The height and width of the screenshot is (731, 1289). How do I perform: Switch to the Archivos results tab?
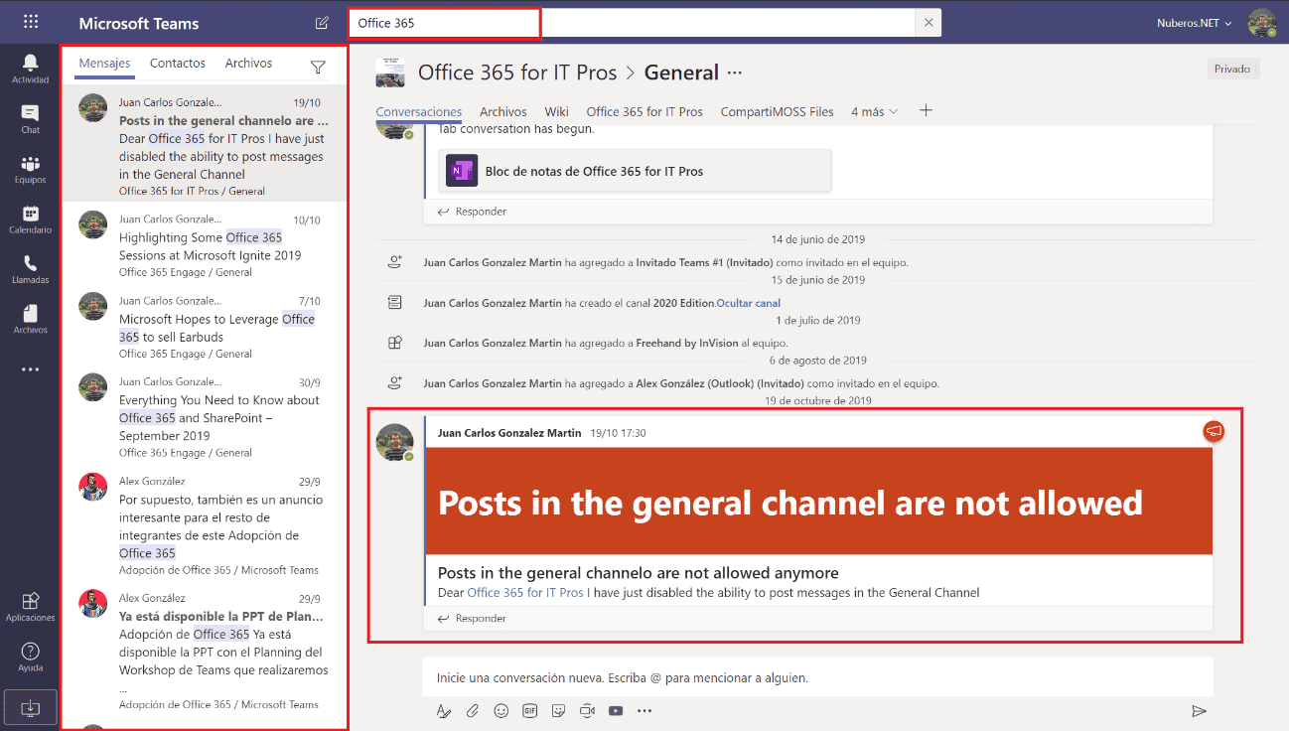pyautogui.click(x=248, y=64)
